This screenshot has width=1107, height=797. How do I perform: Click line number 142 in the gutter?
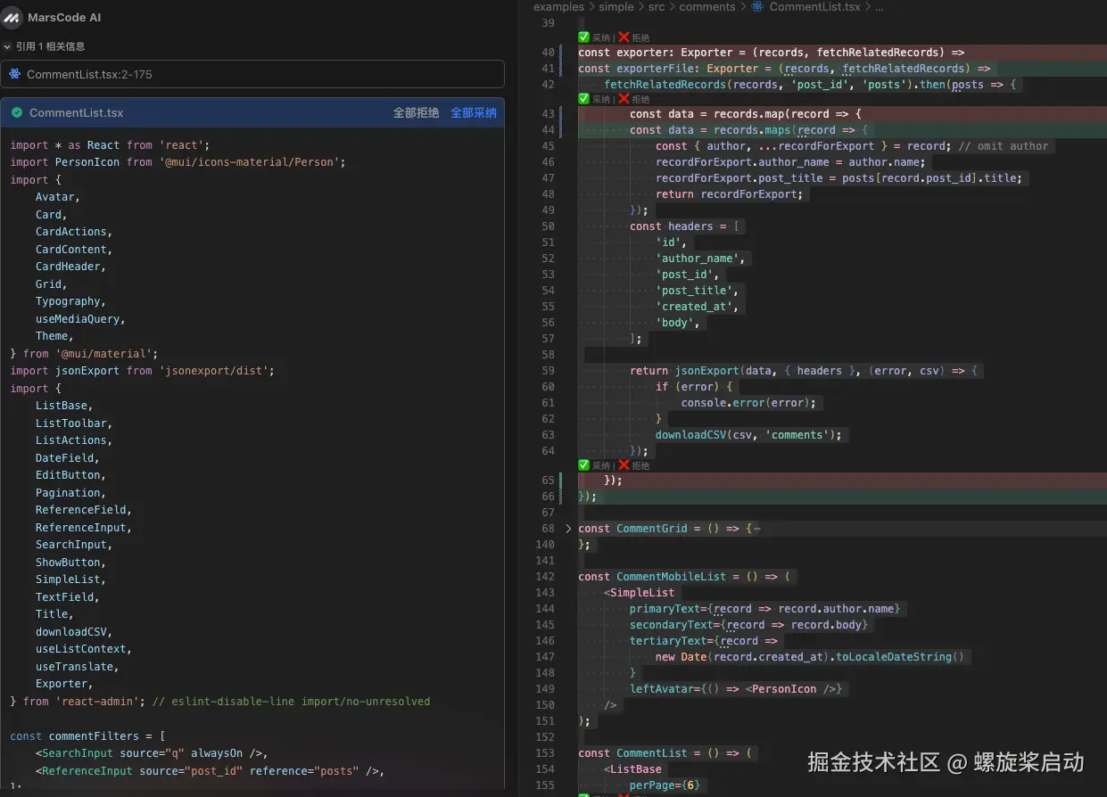(x=545, y=577)
